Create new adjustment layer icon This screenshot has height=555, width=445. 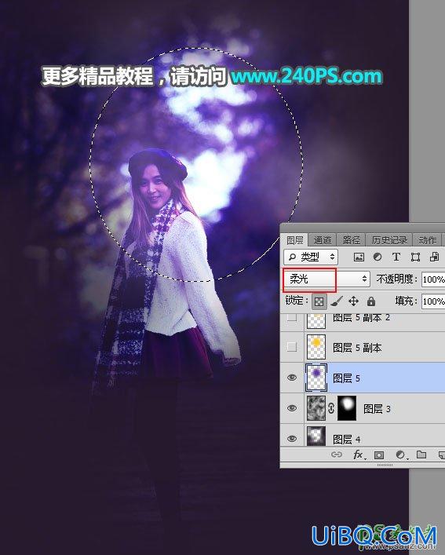coord(401,455)
